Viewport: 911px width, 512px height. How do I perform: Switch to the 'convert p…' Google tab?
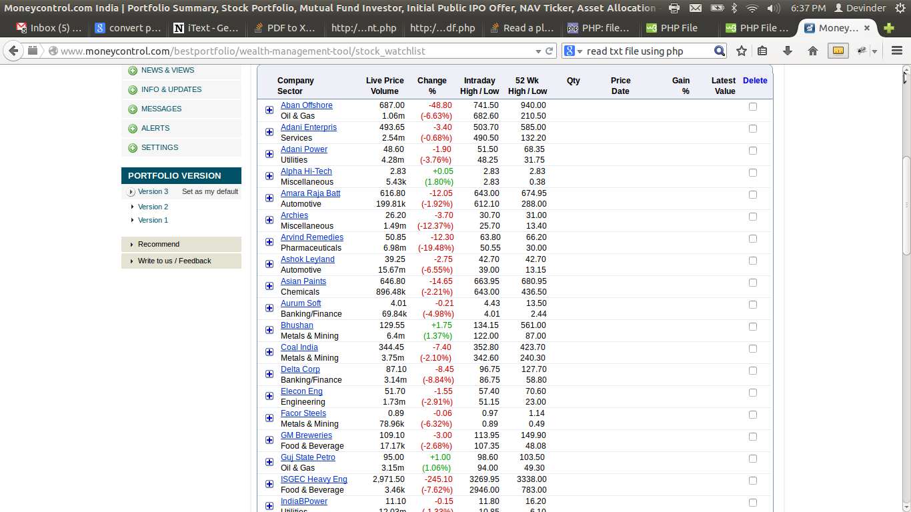128,28
